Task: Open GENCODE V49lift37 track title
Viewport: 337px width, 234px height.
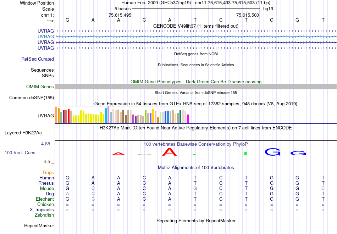Action: pyautogui.click(x=195, y=26)
